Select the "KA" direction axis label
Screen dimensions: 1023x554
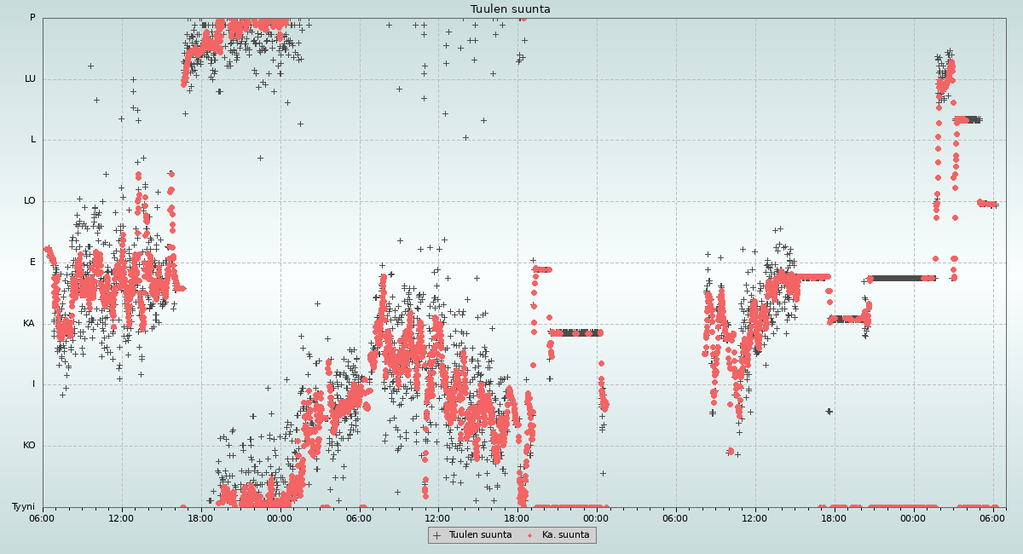pos(30,324)
